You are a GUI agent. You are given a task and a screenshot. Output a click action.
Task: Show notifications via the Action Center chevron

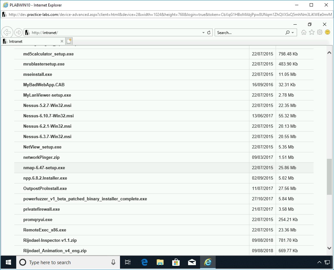click(x=319, y=262)
